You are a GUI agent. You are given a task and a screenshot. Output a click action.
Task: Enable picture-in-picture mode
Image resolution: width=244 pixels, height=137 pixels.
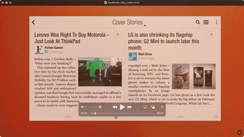(x=153, y=107)
